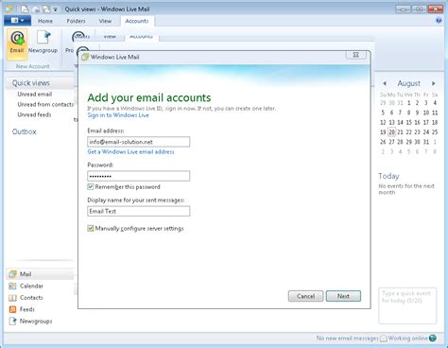Go to previous month in calendar
Viewport: 448px width, 348px height.
(385, 83)
